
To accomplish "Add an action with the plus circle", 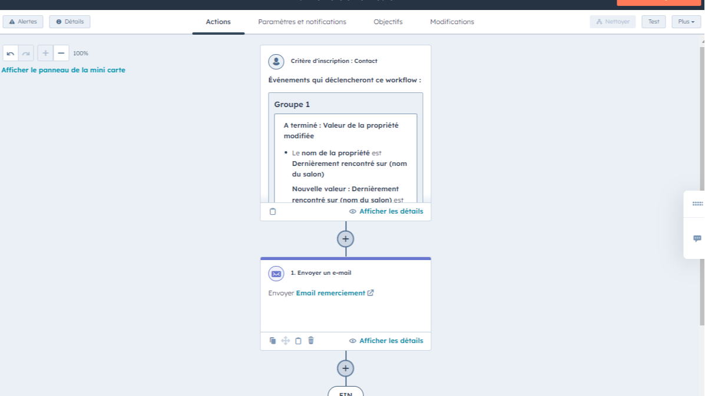I will 346,238.
